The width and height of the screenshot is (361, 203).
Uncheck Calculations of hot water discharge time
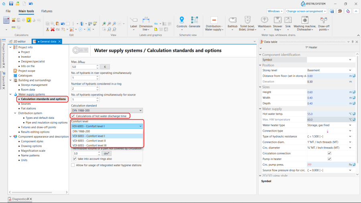[x=73, y=116]
